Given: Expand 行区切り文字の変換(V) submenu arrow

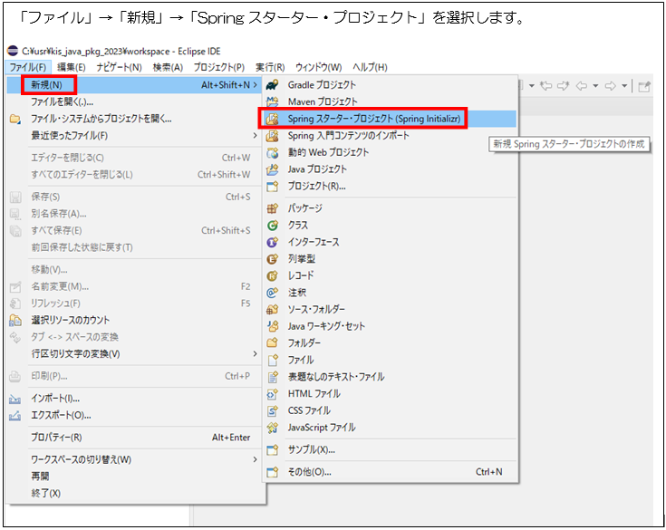Looking at the screenshot, I should [x=255, y=353].
